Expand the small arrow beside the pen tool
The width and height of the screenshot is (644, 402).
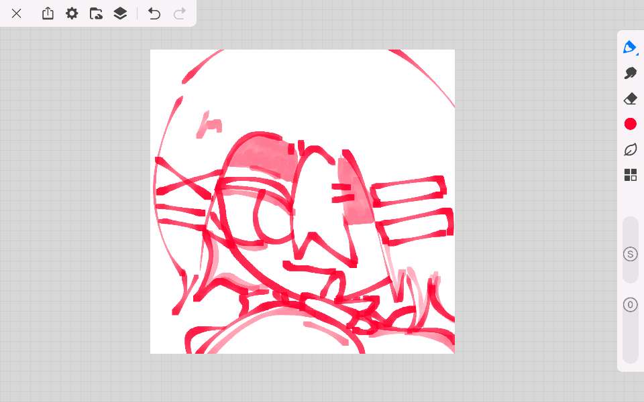pyautogui.click(x=636, y=53)
